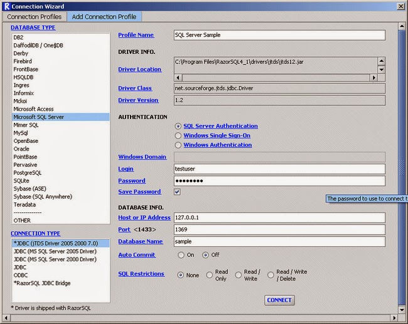Click the Driver Class link
The image size is (408, 324).
tap(135, 88)
